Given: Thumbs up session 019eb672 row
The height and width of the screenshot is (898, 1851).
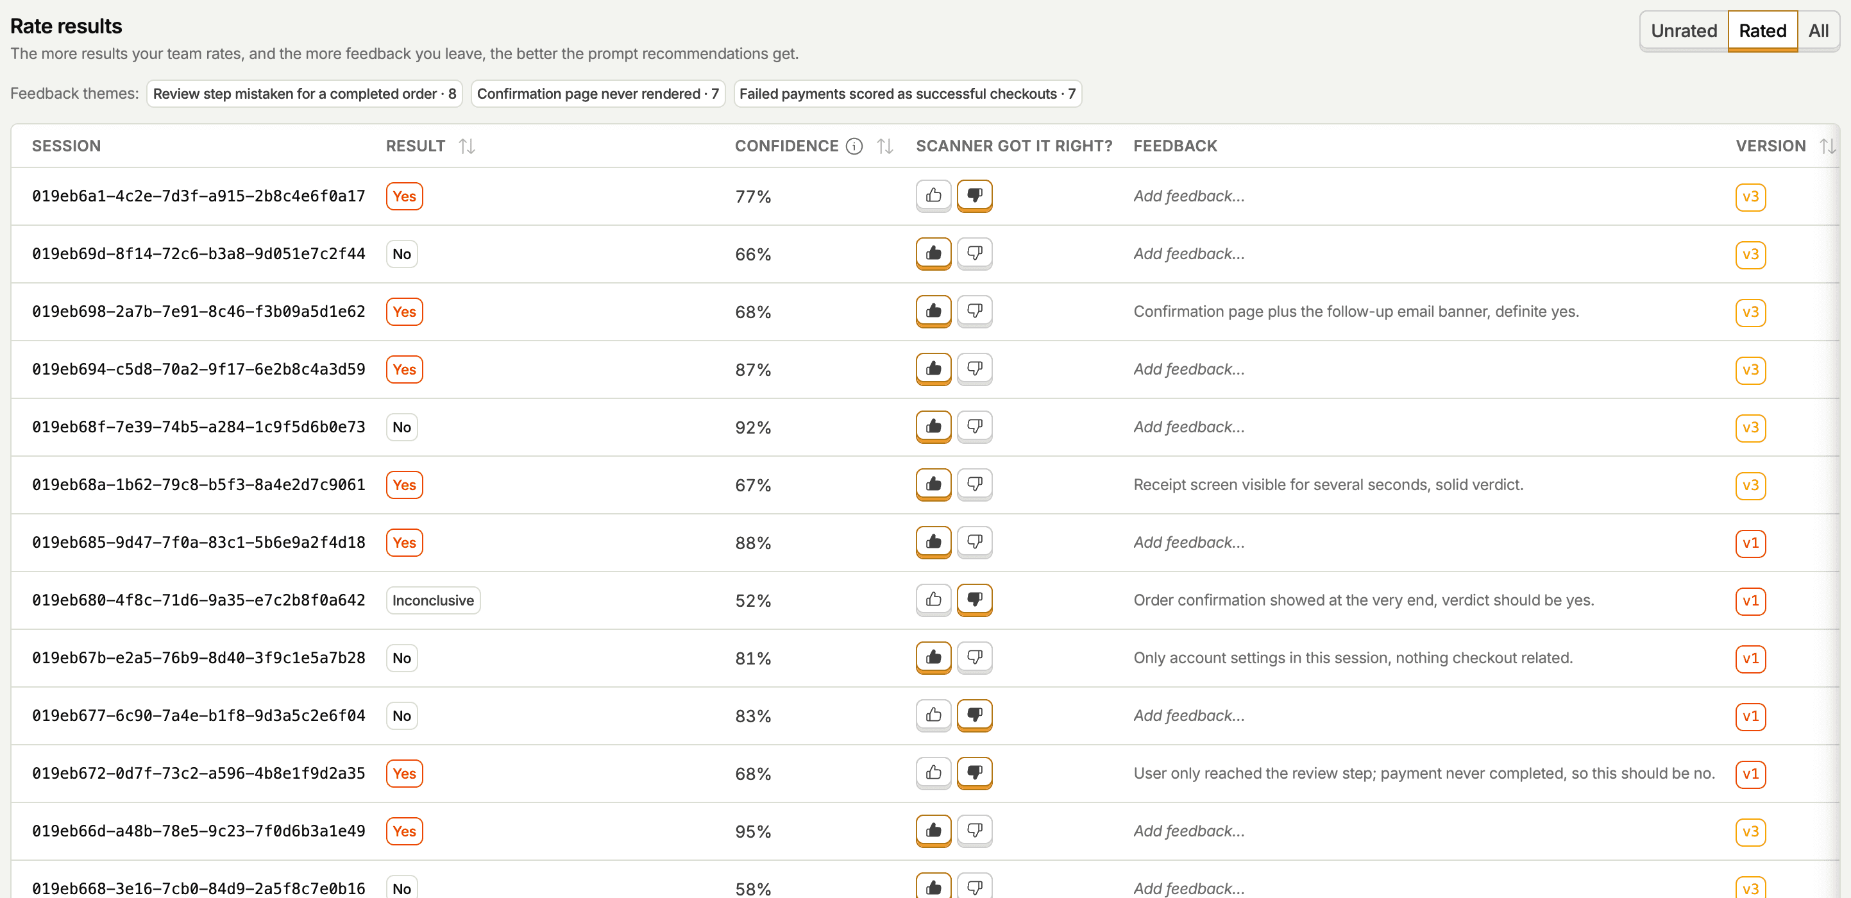Looking at the screenshot, I should 933,773.
